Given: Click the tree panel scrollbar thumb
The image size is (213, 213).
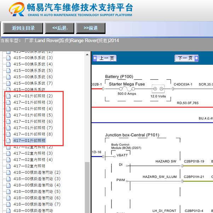Looking at the screenshot, I should pyautogui.click(x=87, y=188).
